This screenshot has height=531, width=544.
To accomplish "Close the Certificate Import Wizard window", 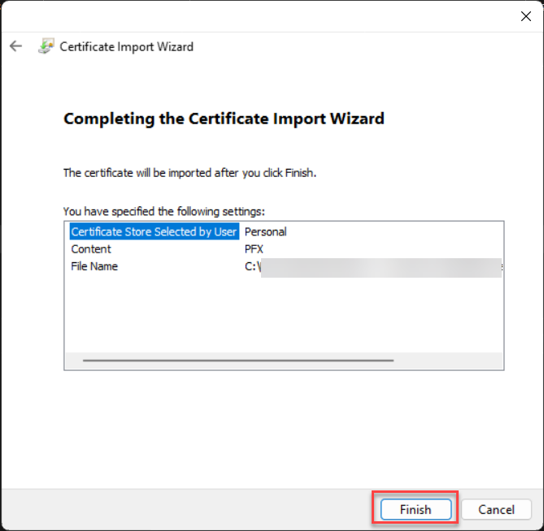I will click(x=524, y=15).
